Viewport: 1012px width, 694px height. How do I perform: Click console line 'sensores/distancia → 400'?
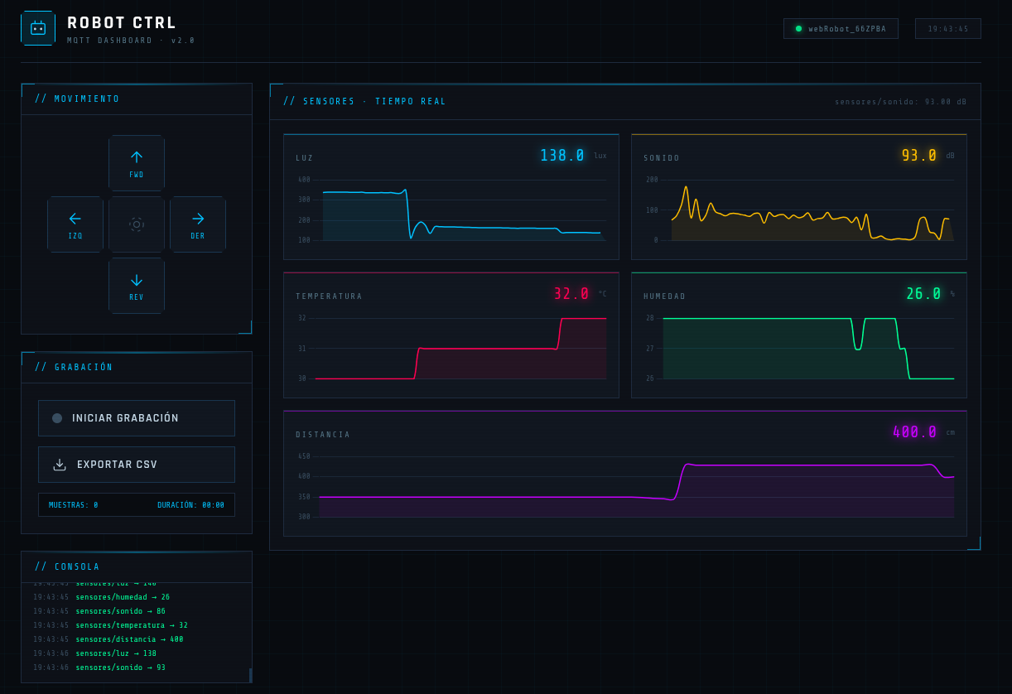point(129,639)
